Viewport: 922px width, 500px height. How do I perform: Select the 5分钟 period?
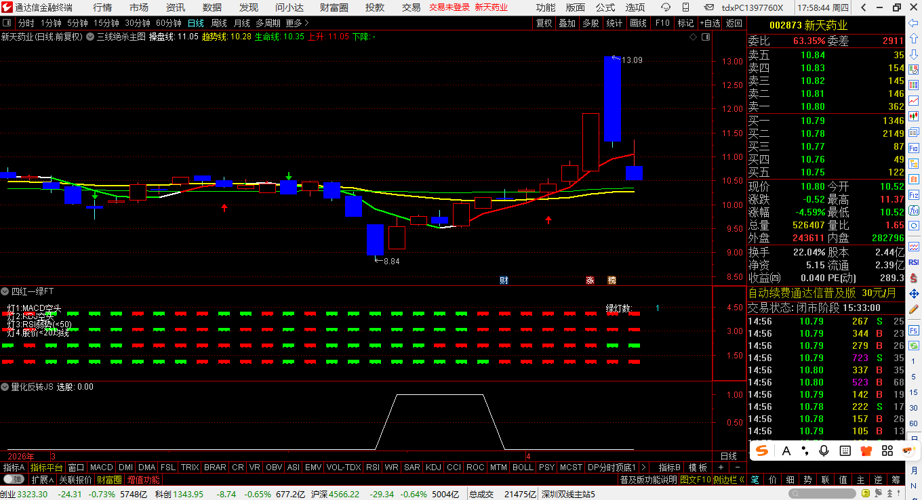tap(77, 23)
